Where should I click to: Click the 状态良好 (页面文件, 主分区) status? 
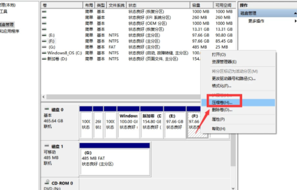(x=153, y=59)
